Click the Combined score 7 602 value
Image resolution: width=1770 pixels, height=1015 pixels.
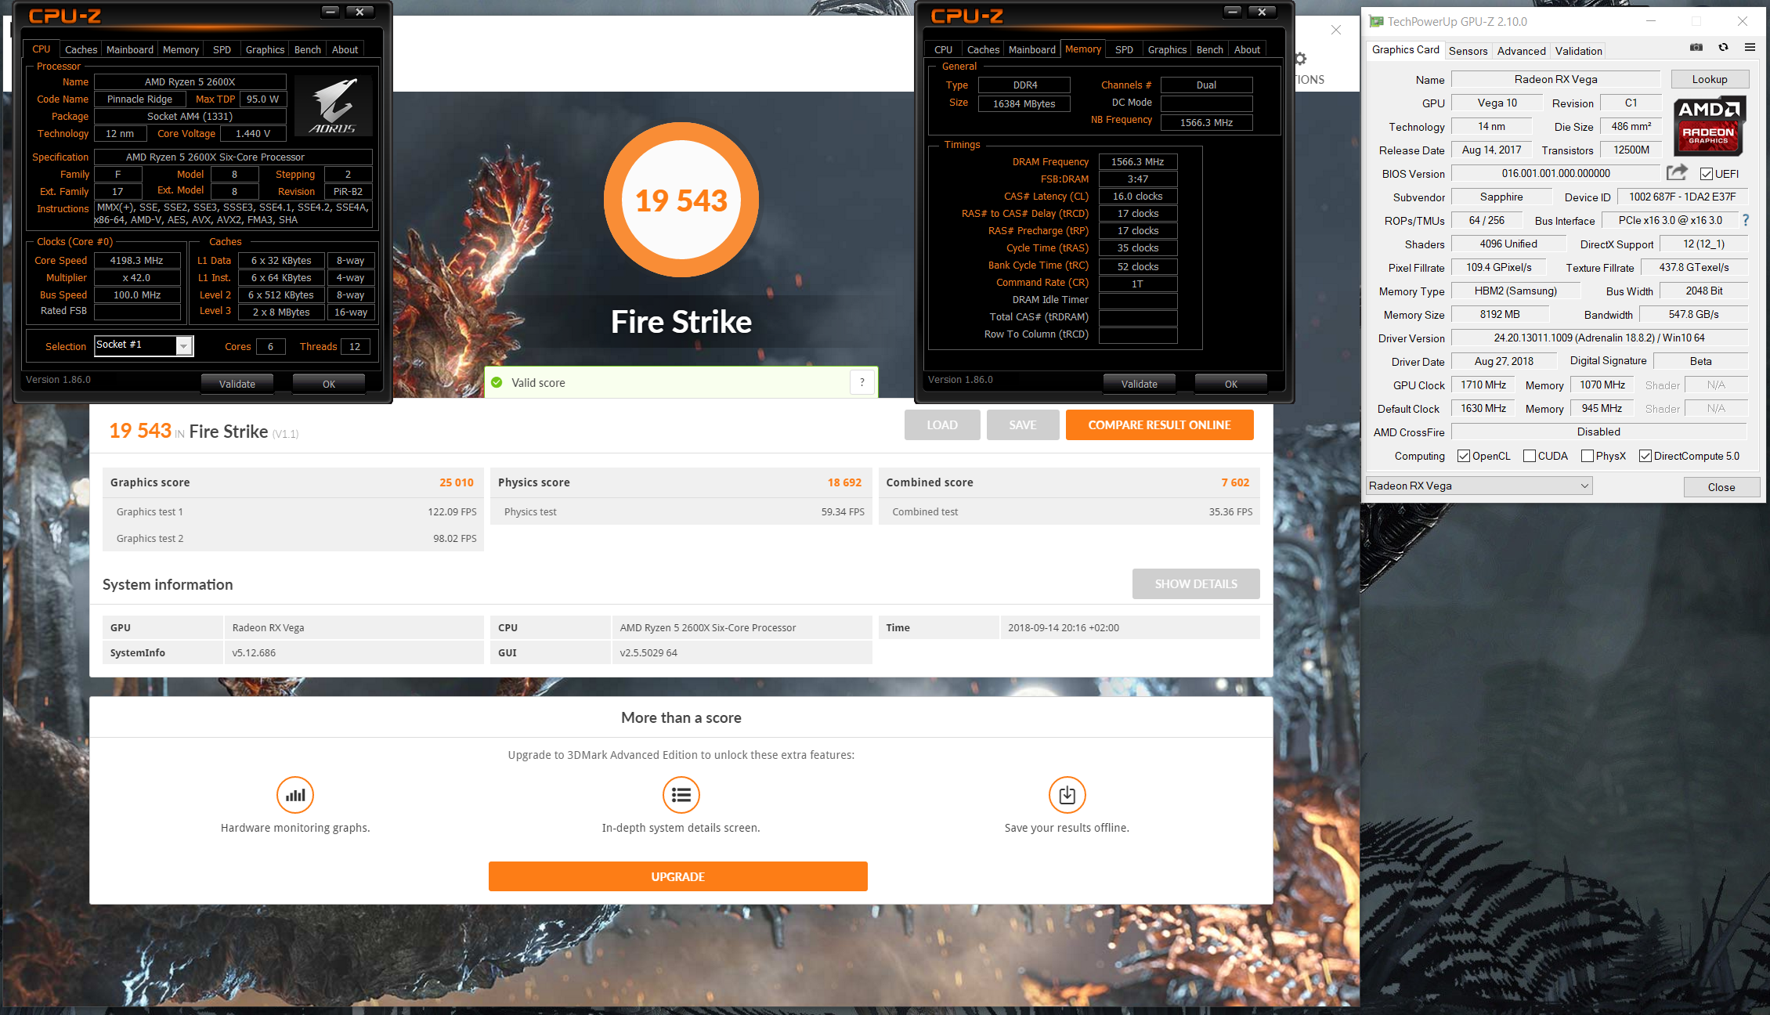(x=1235, y=482)
